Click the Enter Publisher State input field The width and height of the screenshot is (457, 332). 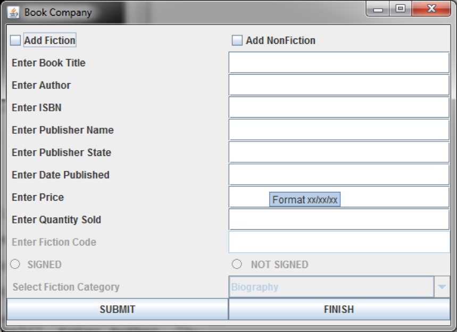(x=339, y=152)
